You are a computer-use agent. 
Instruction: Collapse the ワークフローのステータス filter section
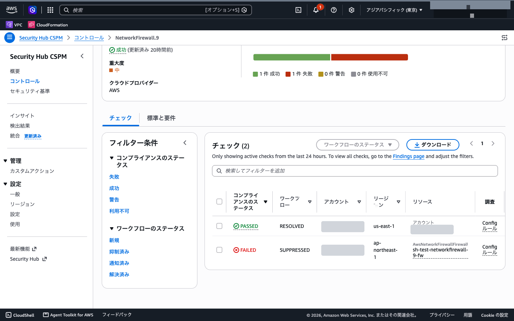coord(112,228)
